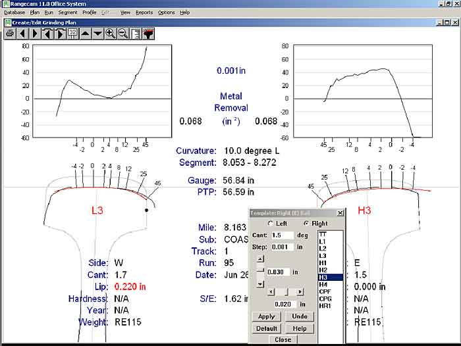The height and width of the screenshot is (346, 461).
Task: Click the ruler measurement toolbar icon
Action: click(x=135, y=33)
